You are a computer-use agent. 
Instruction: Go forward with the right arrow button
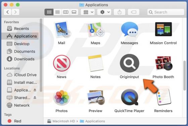15,12
